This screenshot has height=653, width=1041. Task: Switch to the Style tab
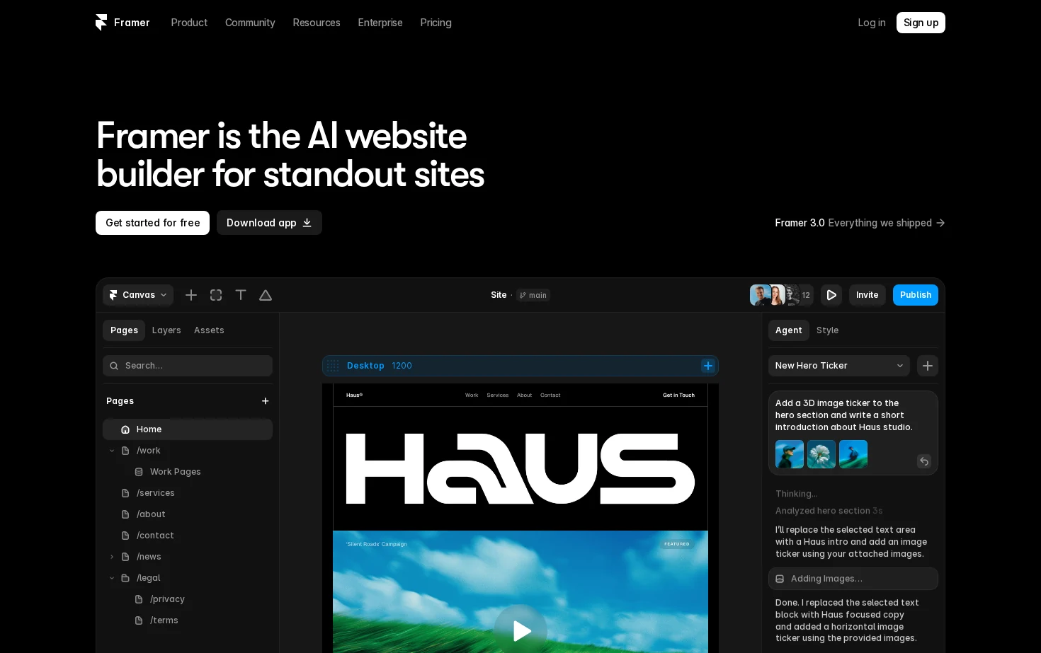[827, 330]
